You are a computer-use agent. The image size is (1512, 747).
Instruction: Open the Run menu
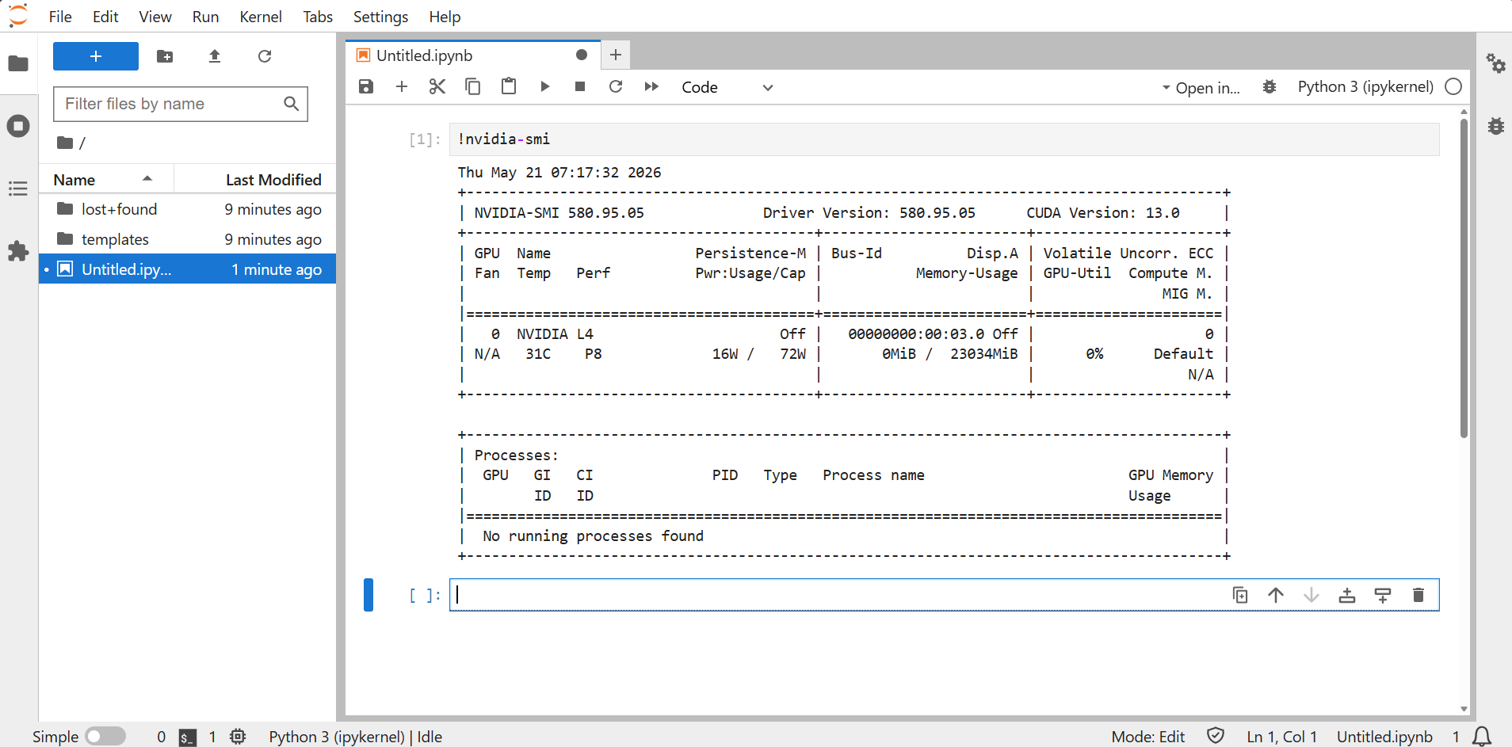[x=205, y=17]
